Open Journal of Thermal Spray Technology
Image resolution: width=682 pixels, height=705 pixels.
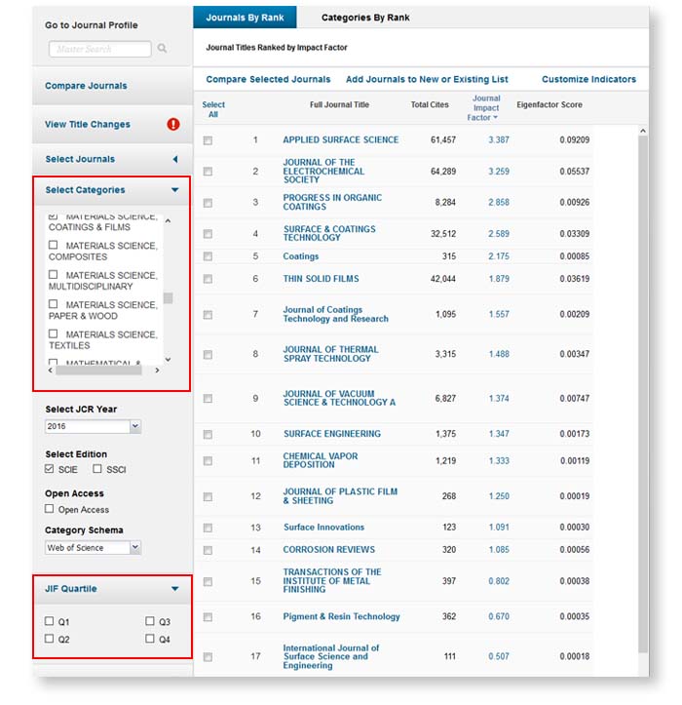(x=330, y=354)
